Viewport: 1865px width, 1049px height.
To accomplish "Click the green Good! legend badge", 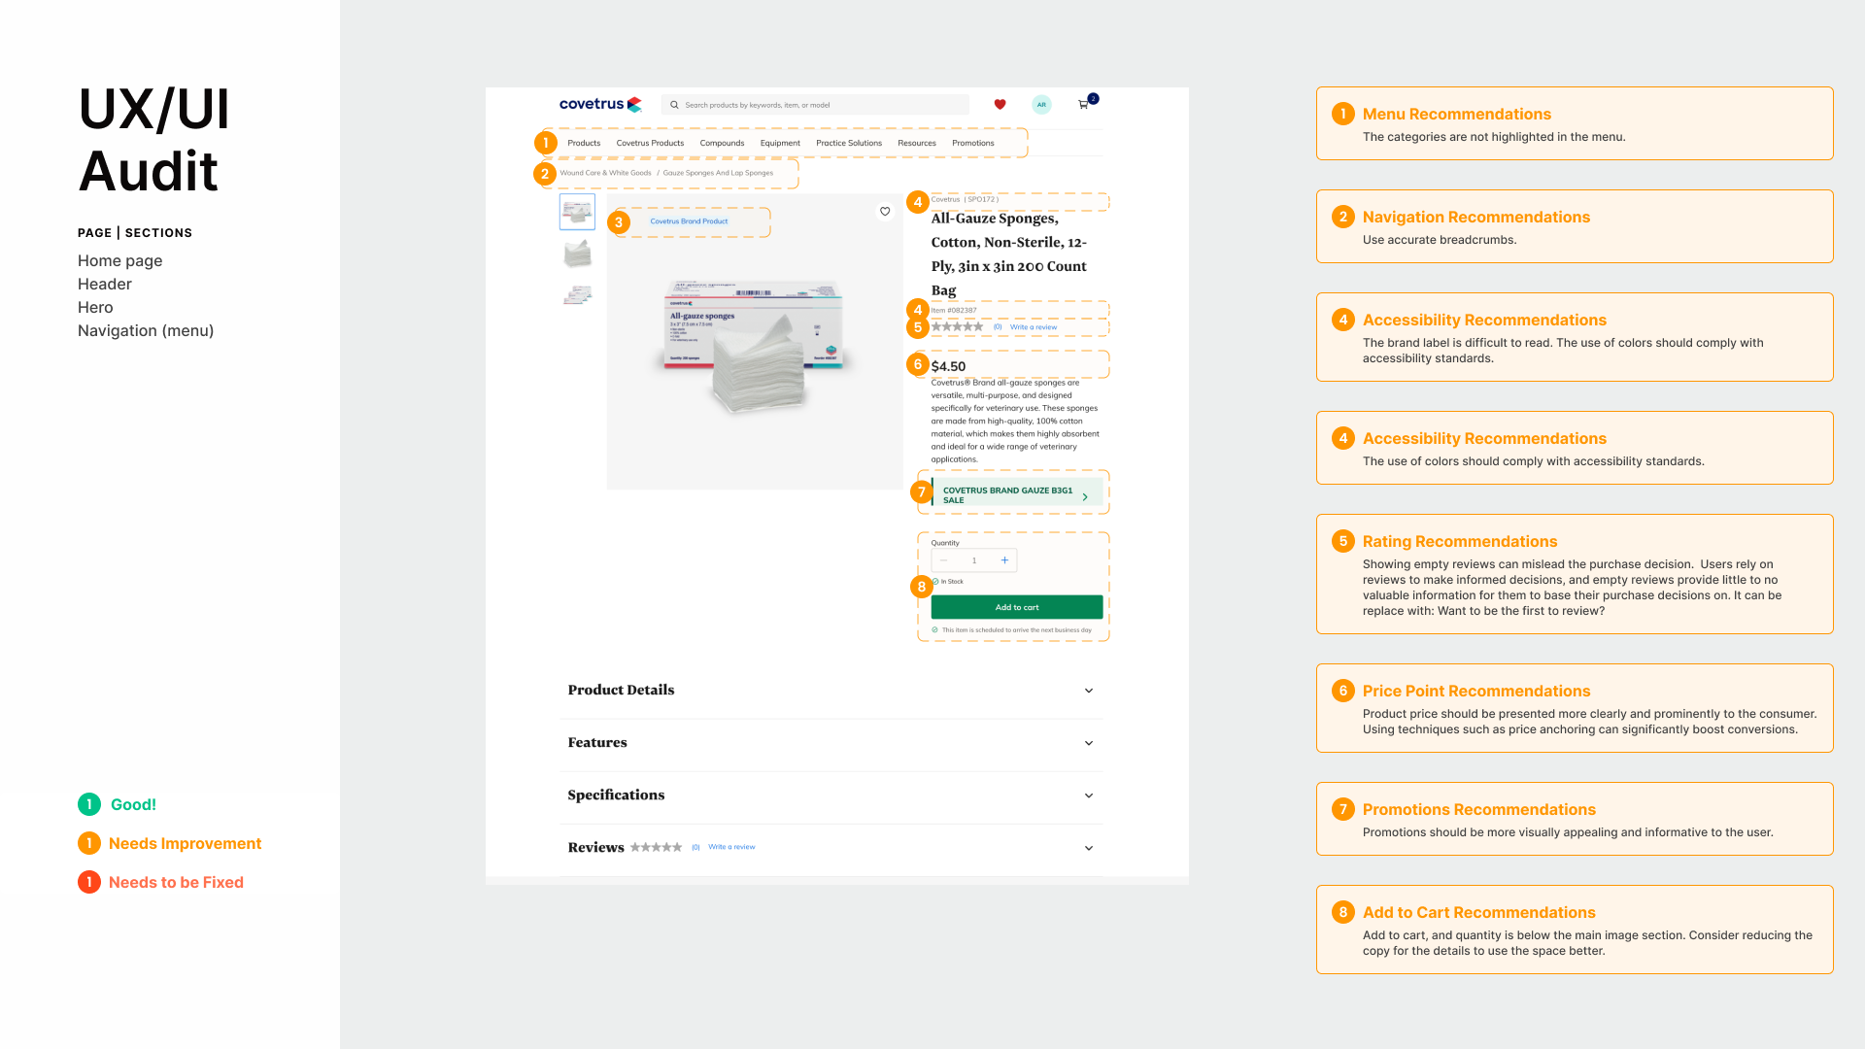I will click(89, 804).
